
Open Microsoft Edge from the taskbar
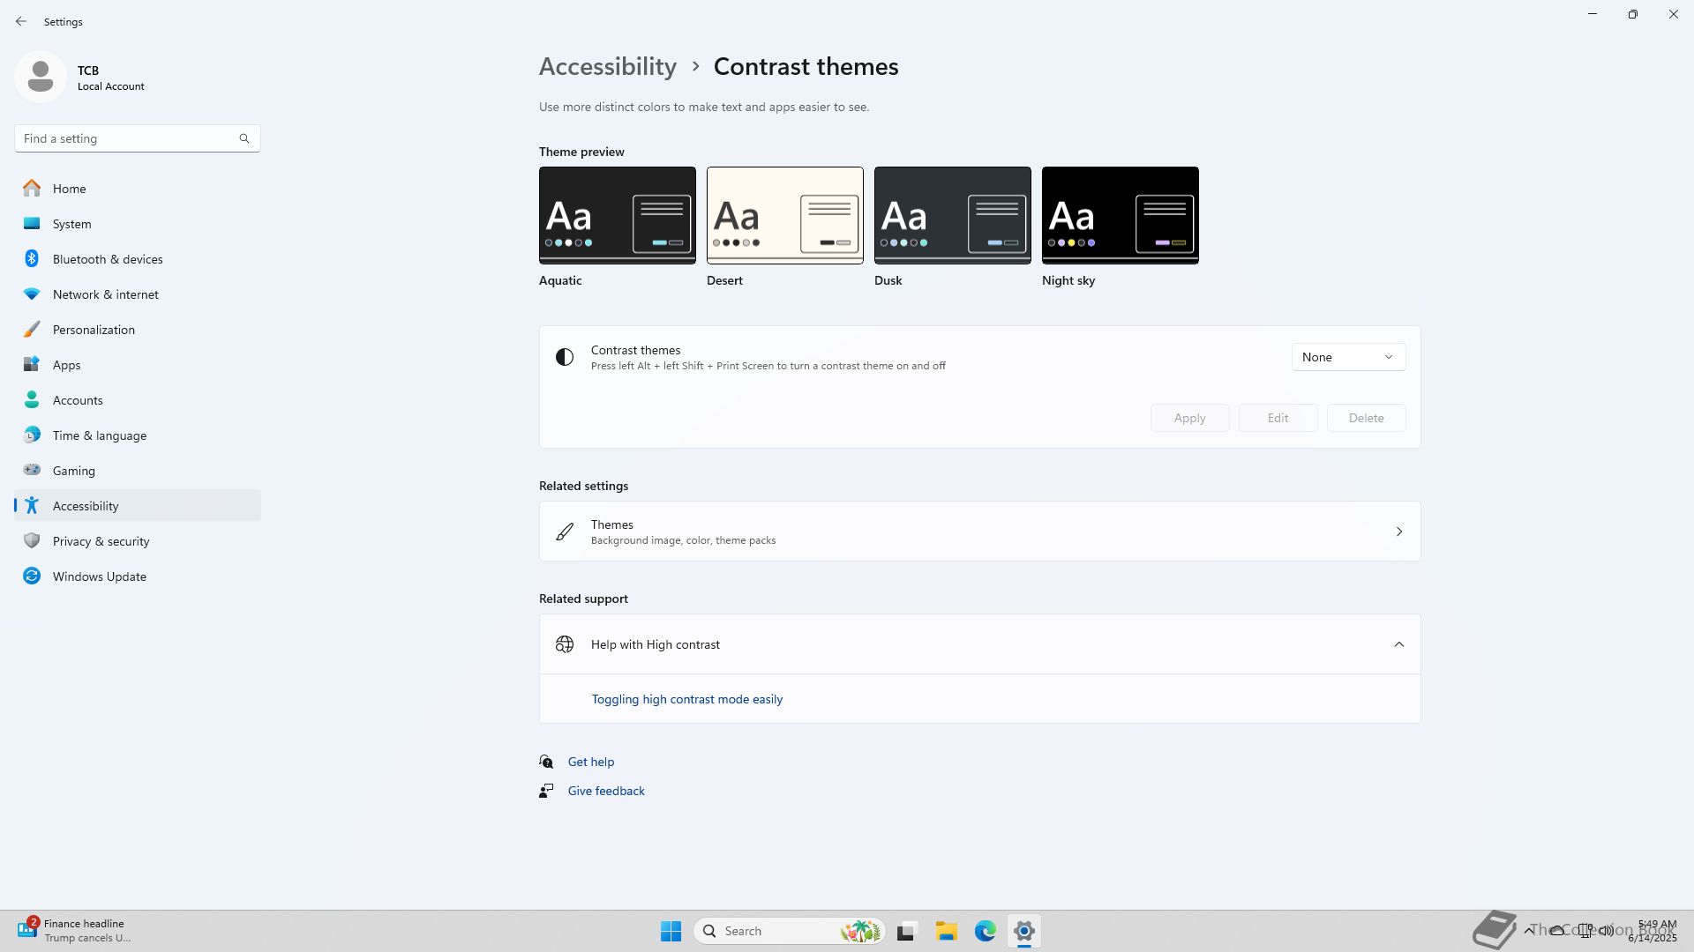coord(985,931)
